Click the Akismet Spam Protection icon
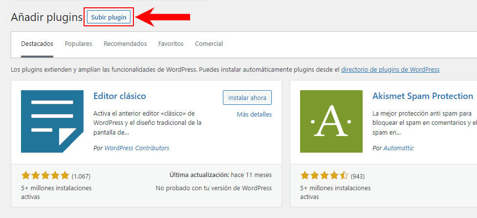This screenshot has height=218, width=477. 331,121
